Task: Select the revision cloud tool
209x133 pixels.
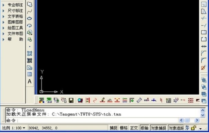Action: pos(30,4)
